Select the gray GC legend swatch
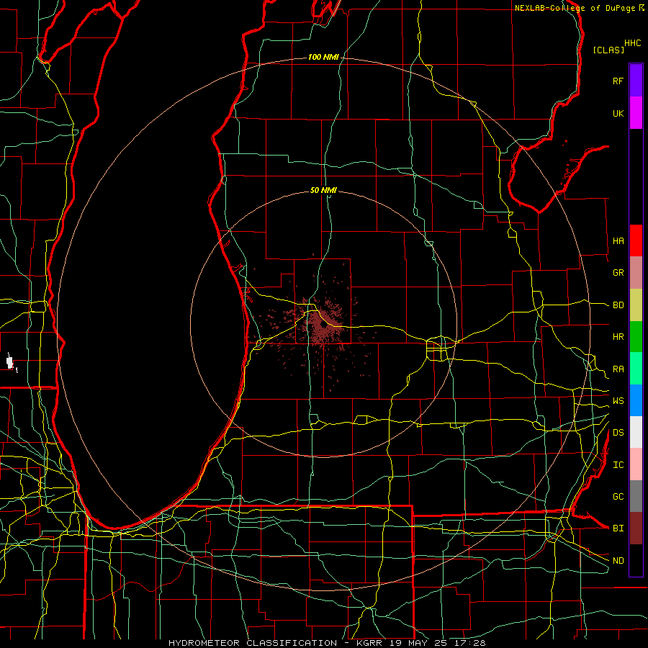Image resolution: width=648 pixels, height=648 pixels. pos(636,496)
